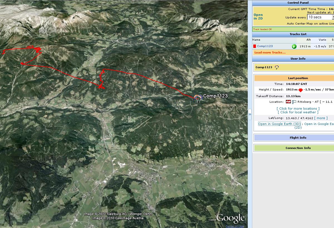Click the red color square for Comp1123 track
Screen dimensions: 334x228
[x=254, y=46]
